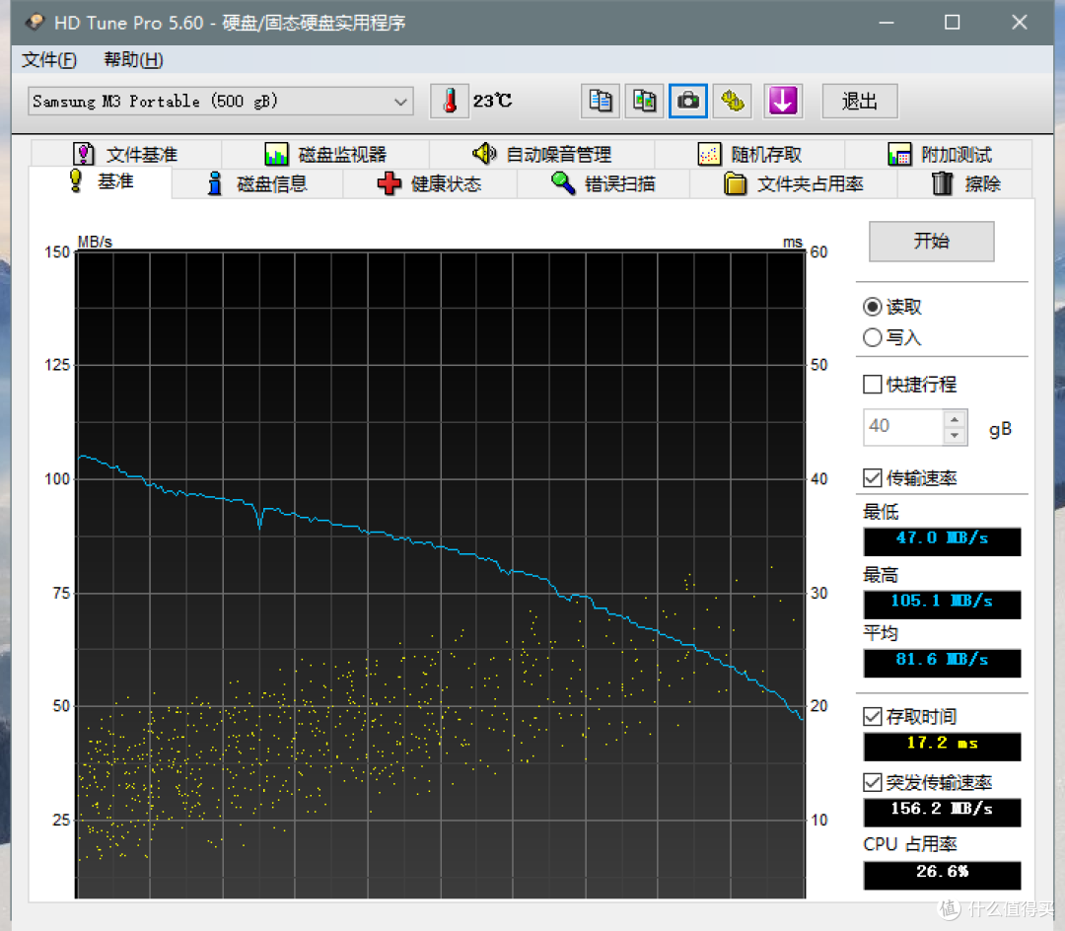Viewport: 1065px width, 931px height.
Task: Click the 退出 exit button
Action: click(x=860, y=102)
